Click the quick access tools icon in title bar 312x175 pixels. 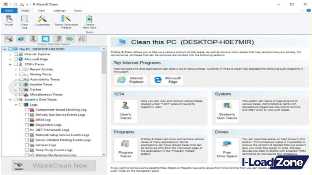pyautogui.click(x=22, y=4)
